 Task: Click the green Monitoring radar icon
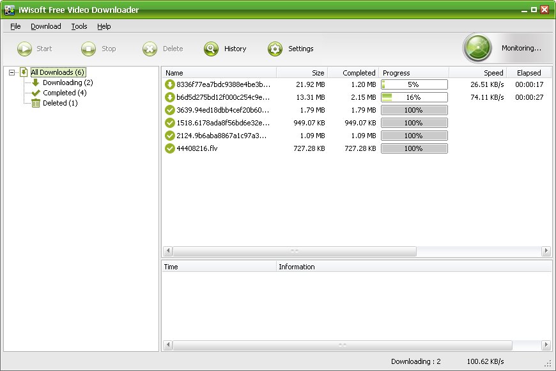[x=477, y=48]
